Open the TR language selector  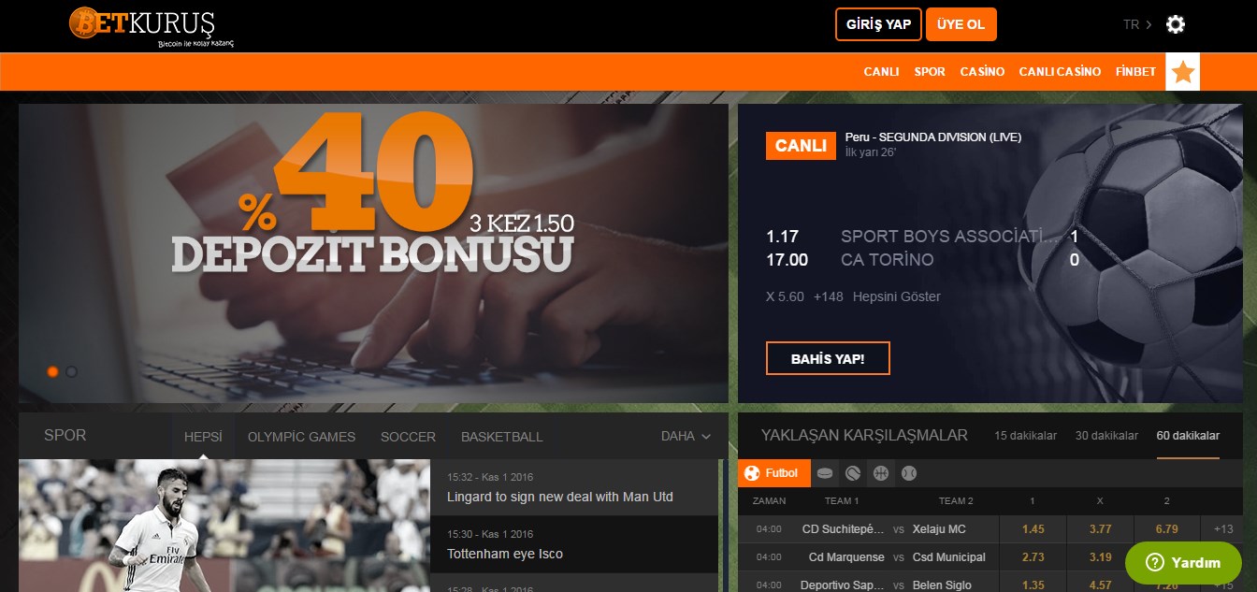pyautogui.click(x=1137, y=25)
